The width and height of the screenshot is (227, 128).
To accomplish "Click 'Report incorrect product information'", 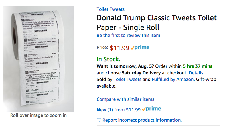I will pyautogui.click(x=142, y=120).
